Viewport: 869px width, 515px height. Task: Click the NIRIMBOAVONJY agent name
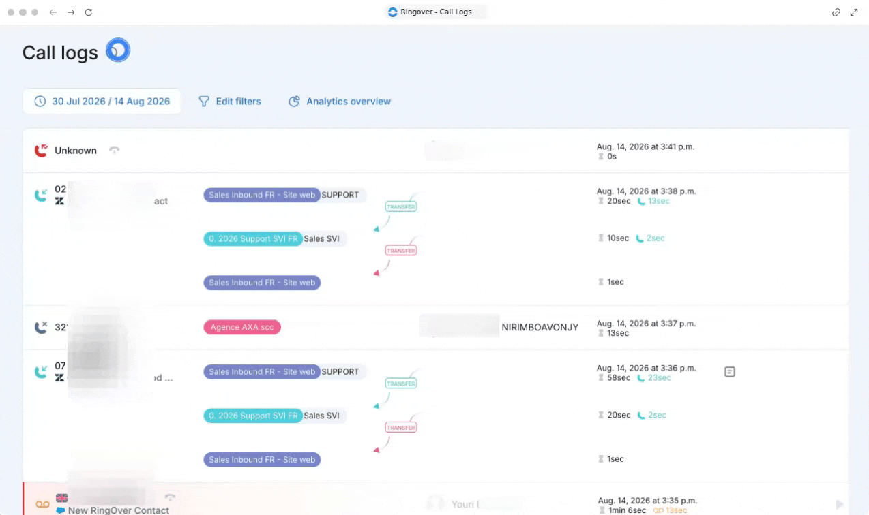coord(540,327)
